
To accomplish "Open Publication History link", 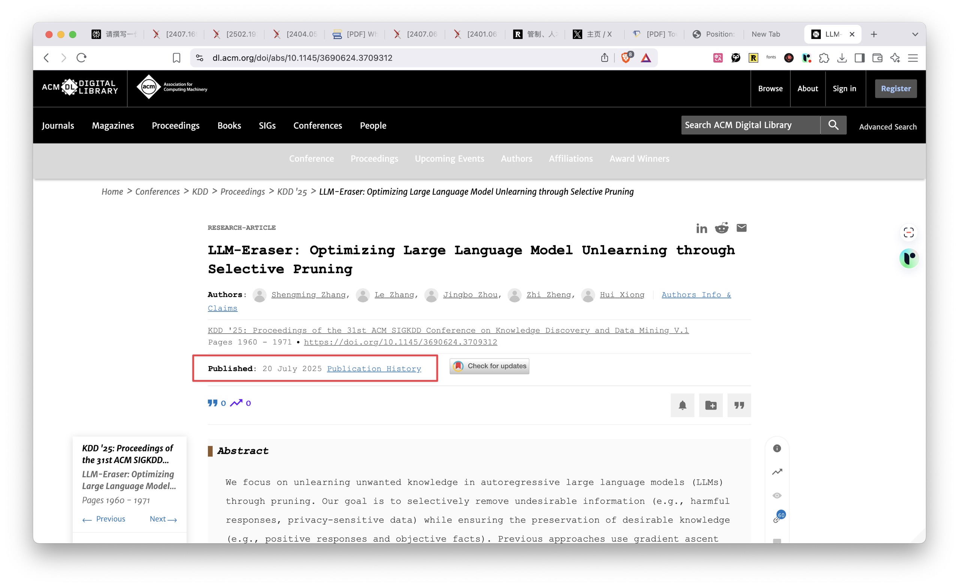I will click(x=373, y=369).
